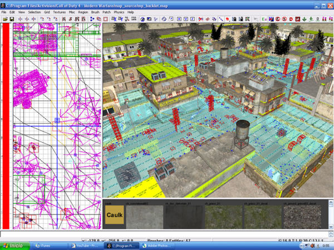Screen dimensions: 334x250
Task: Open the Region menu
Action: pos(83,12)
